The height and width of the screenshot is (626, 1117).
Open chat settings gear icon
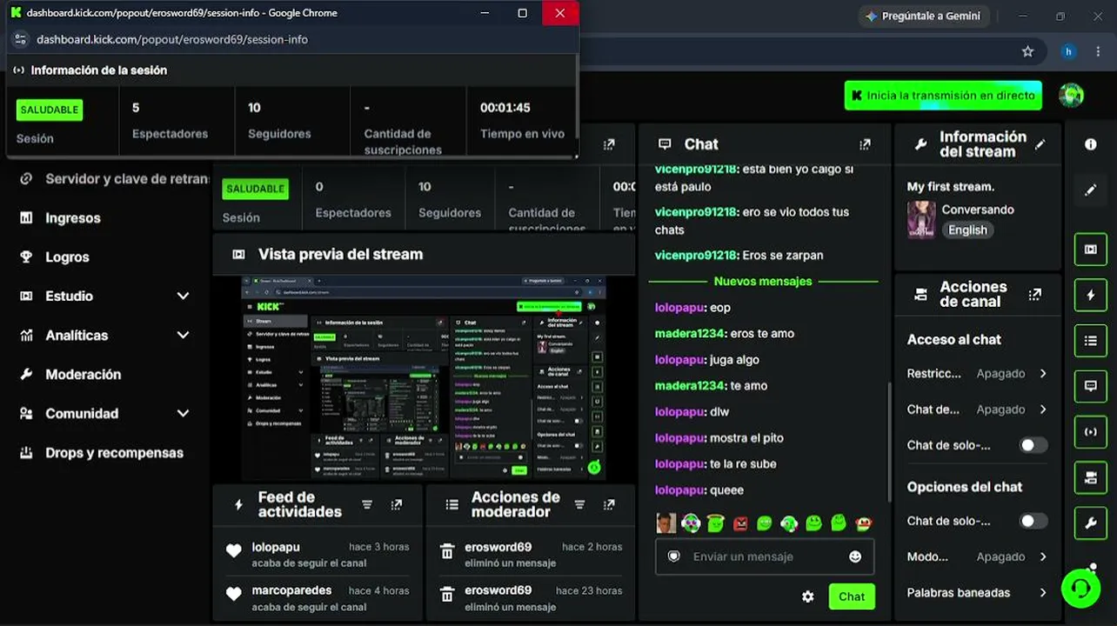click(x=808, y=596)
